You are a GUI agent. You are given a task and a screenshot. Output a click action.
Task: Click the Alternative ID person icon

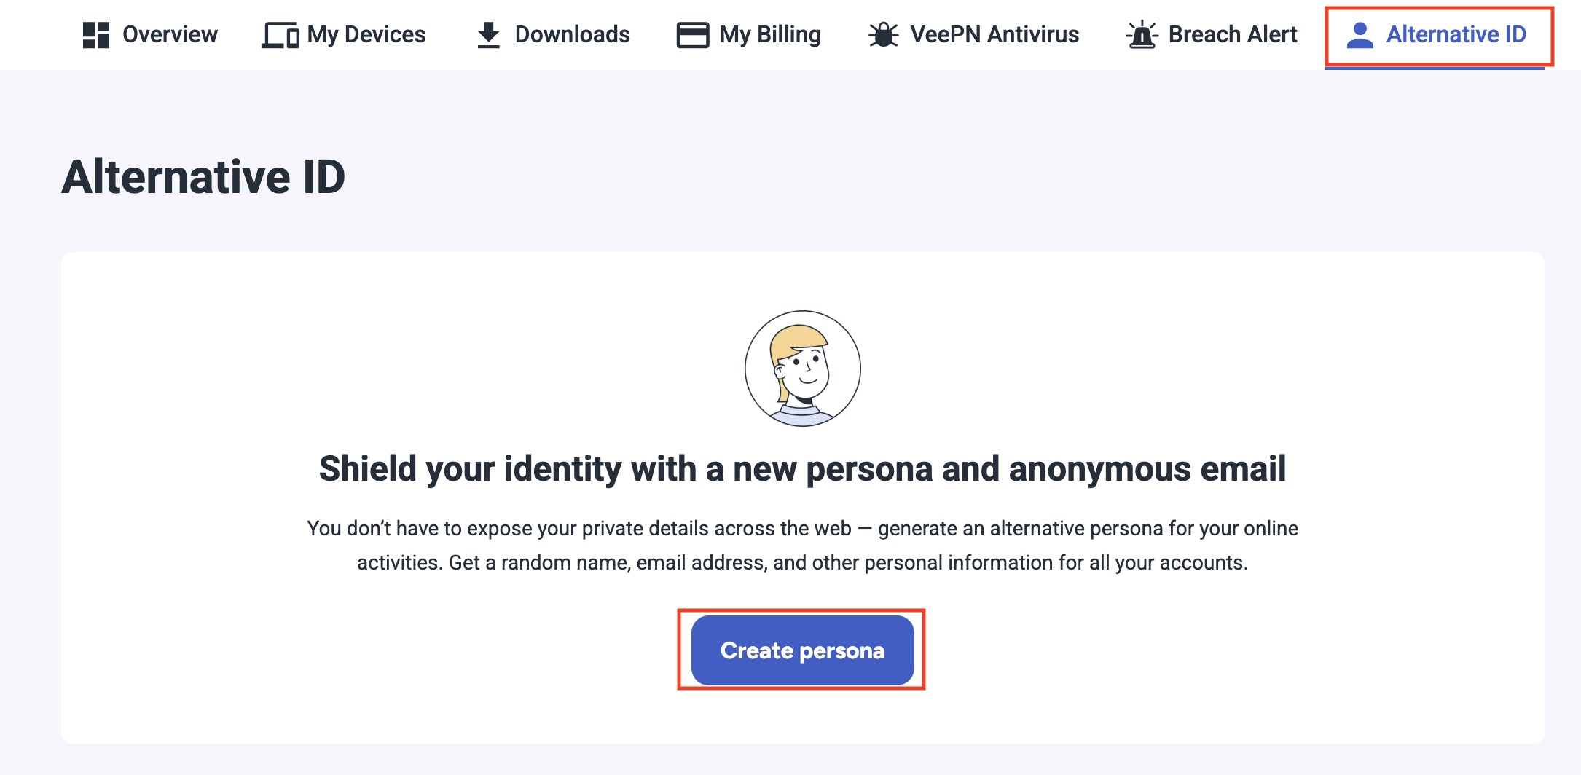pos(1360,35)
